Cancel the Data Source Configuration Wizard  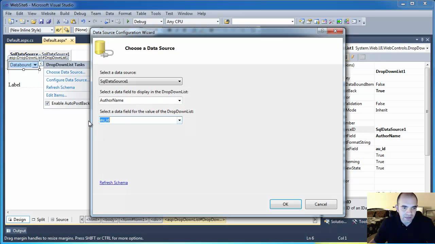point(321,204)
